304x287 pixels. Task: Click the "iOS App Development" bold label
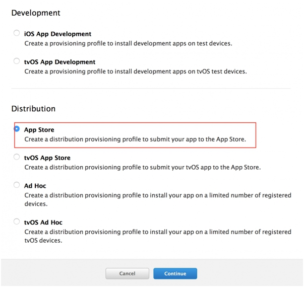(57, 34)
